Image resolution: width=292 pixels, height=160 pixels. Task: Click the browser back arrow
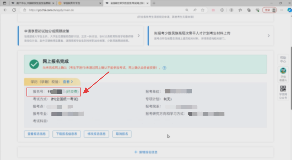coord(5,10)
